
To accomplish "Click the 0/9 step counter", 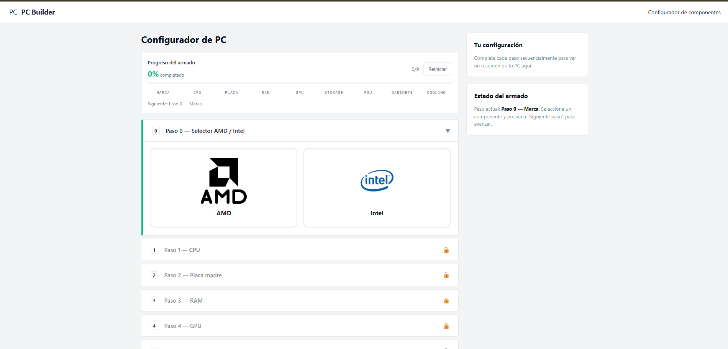I will pos(415,69).
